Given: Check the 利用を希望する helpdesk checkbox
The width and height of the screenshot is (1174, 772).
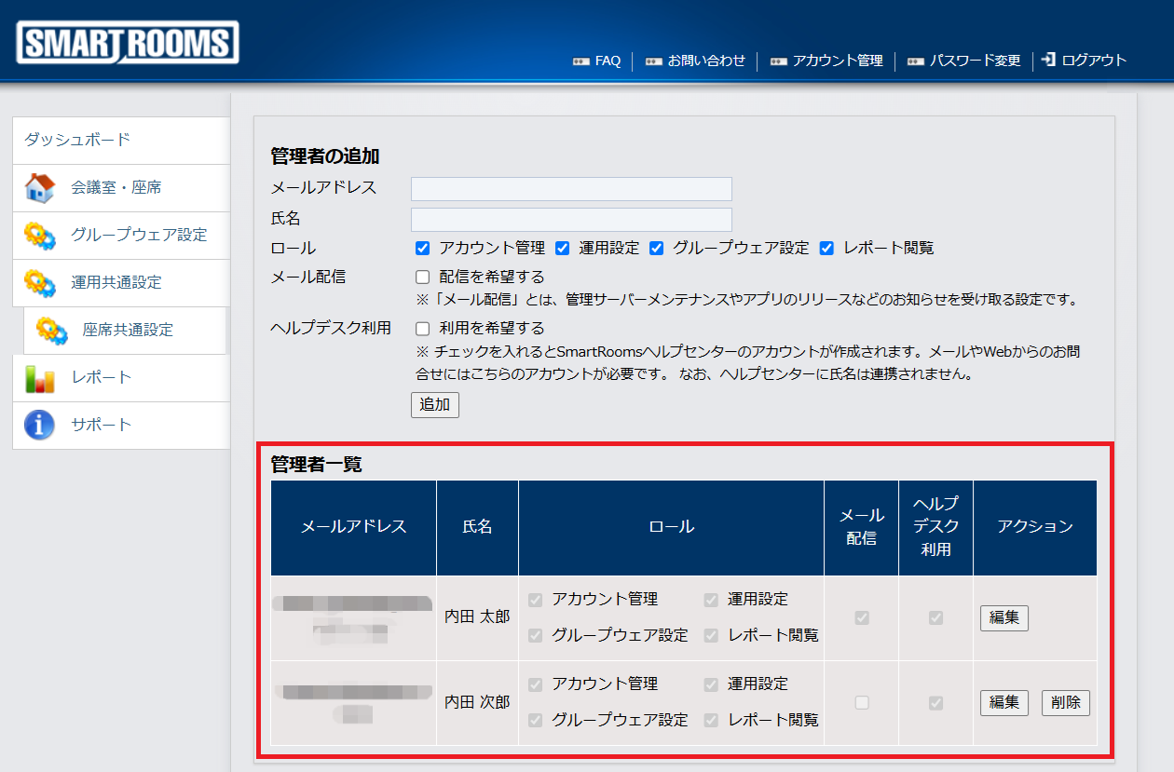Looking at the screenshot, I should tap(422, 328).
